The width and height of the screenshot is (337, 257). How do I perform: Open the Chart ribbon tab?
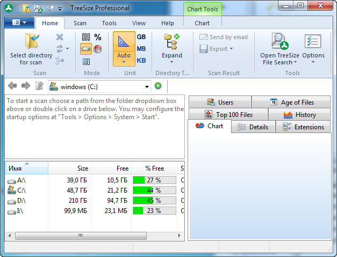(x=202, y=23)
